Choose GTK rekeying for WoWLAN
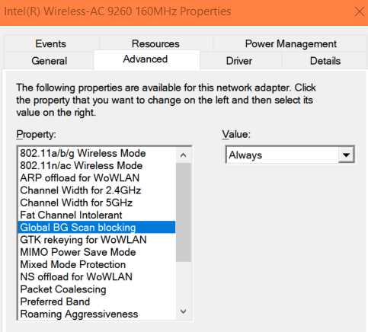This screenshot has width=368, height=332. coord(97,240)
